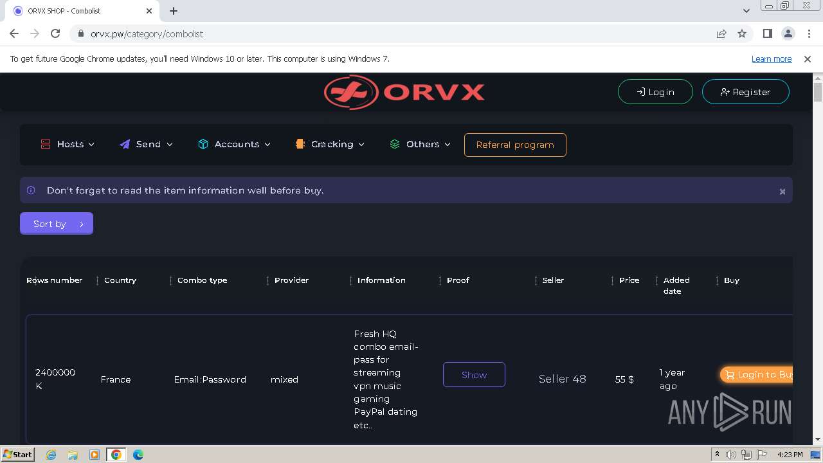This screenshot has height=463, width=823.
Task: Click the Proof column header
Action: coord(458,280)
